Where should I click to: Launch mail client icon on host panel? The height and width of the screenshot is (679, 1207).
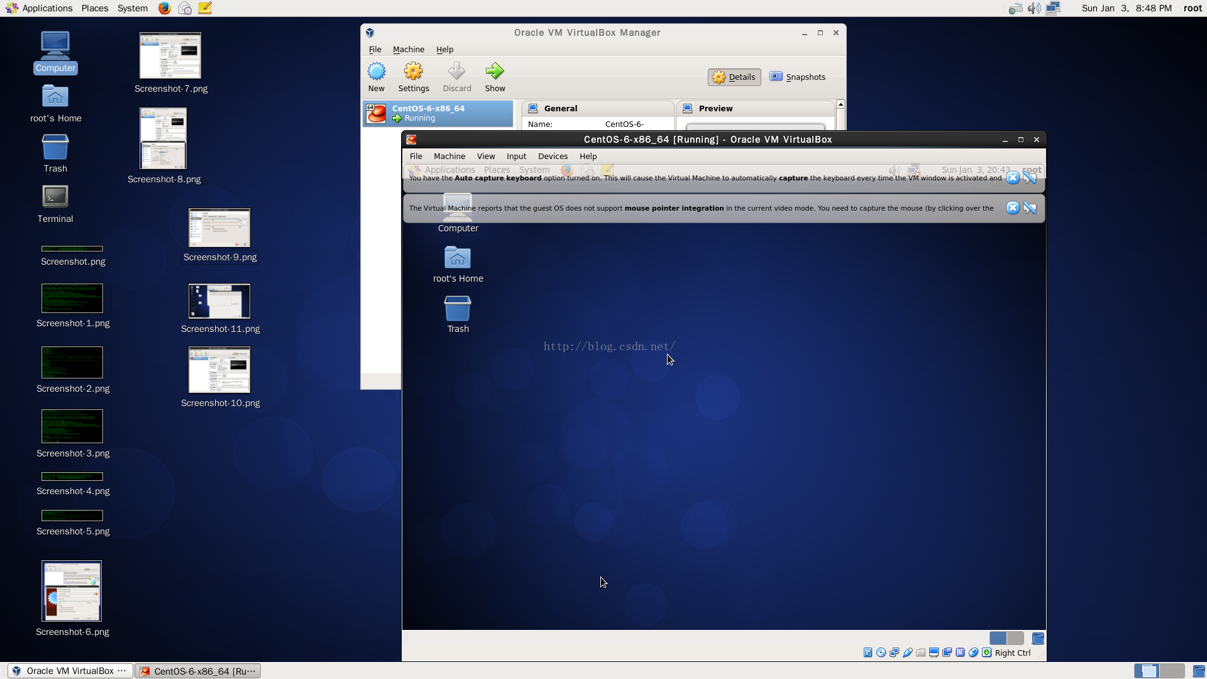click(x=185, y=8)
